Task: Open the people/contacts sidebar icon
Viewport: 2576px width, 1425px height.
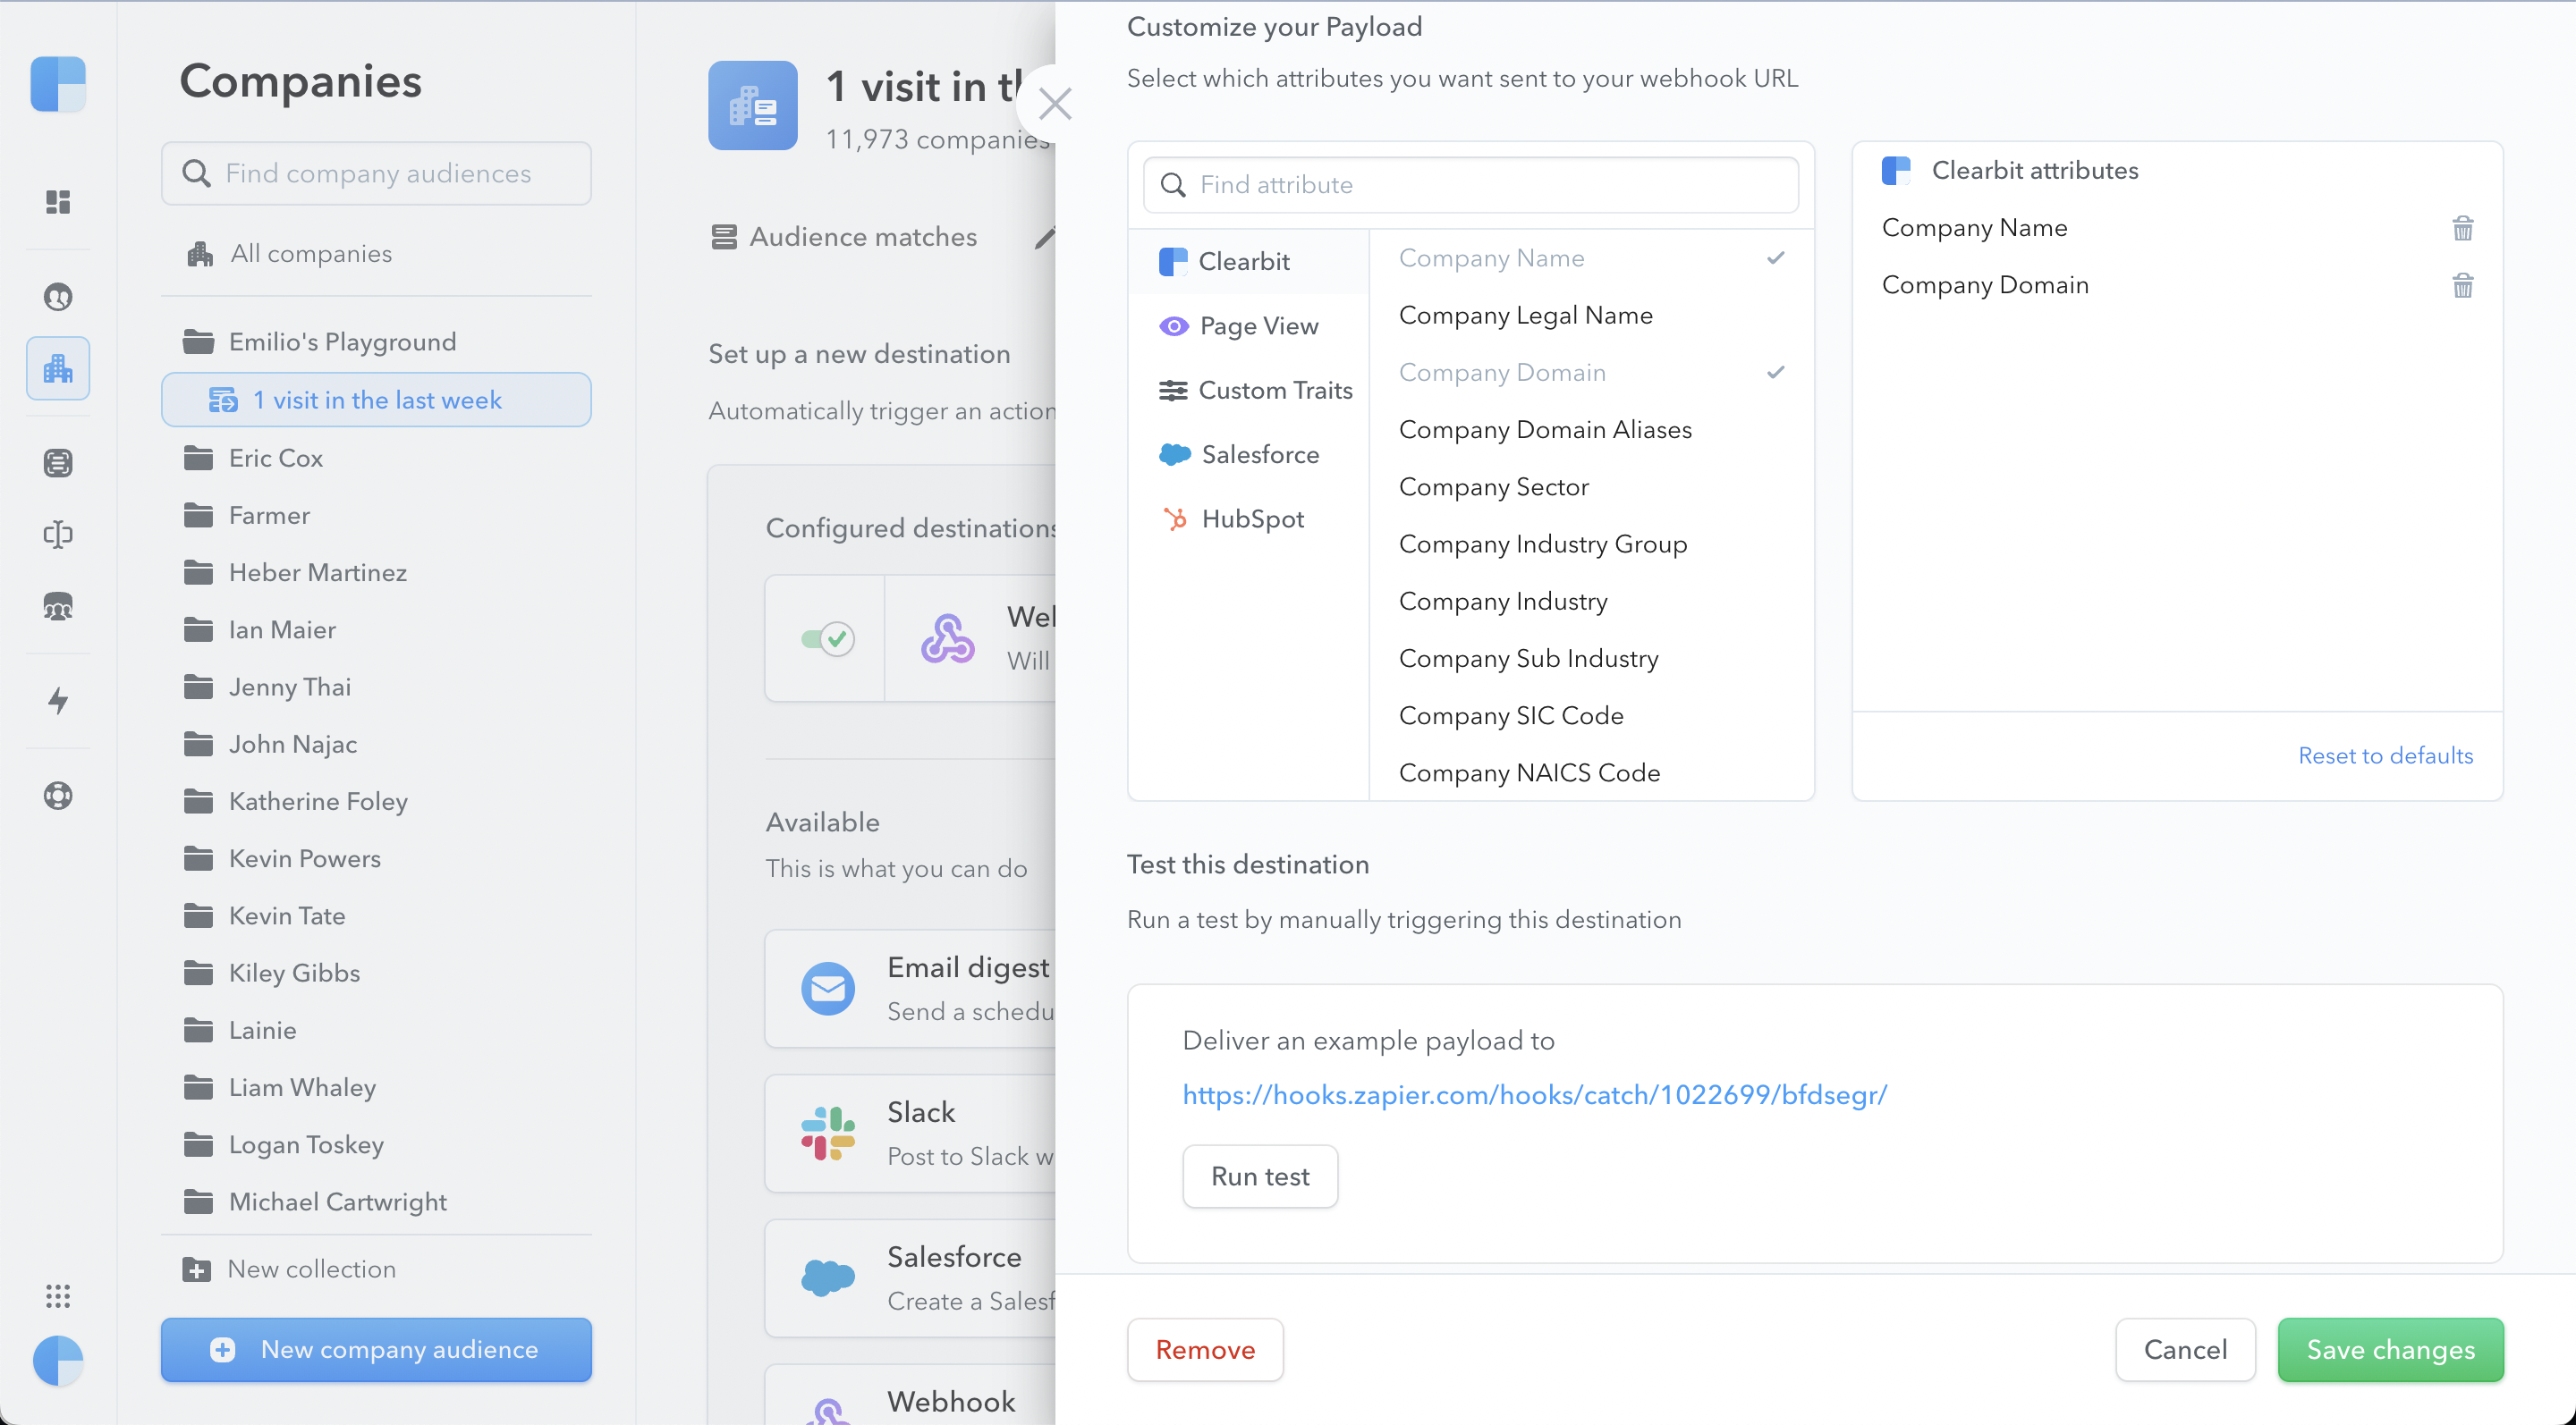Action: 58,297
